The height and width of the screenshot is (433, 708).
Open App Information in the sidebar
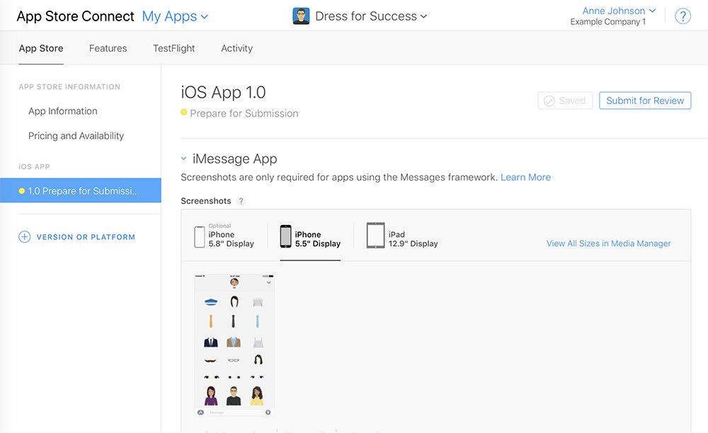tap(63, 111)
